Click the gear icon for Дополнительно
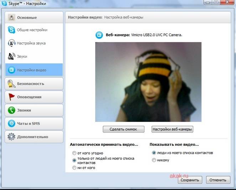This screenshot has height=190, width=236. [11, 137]
